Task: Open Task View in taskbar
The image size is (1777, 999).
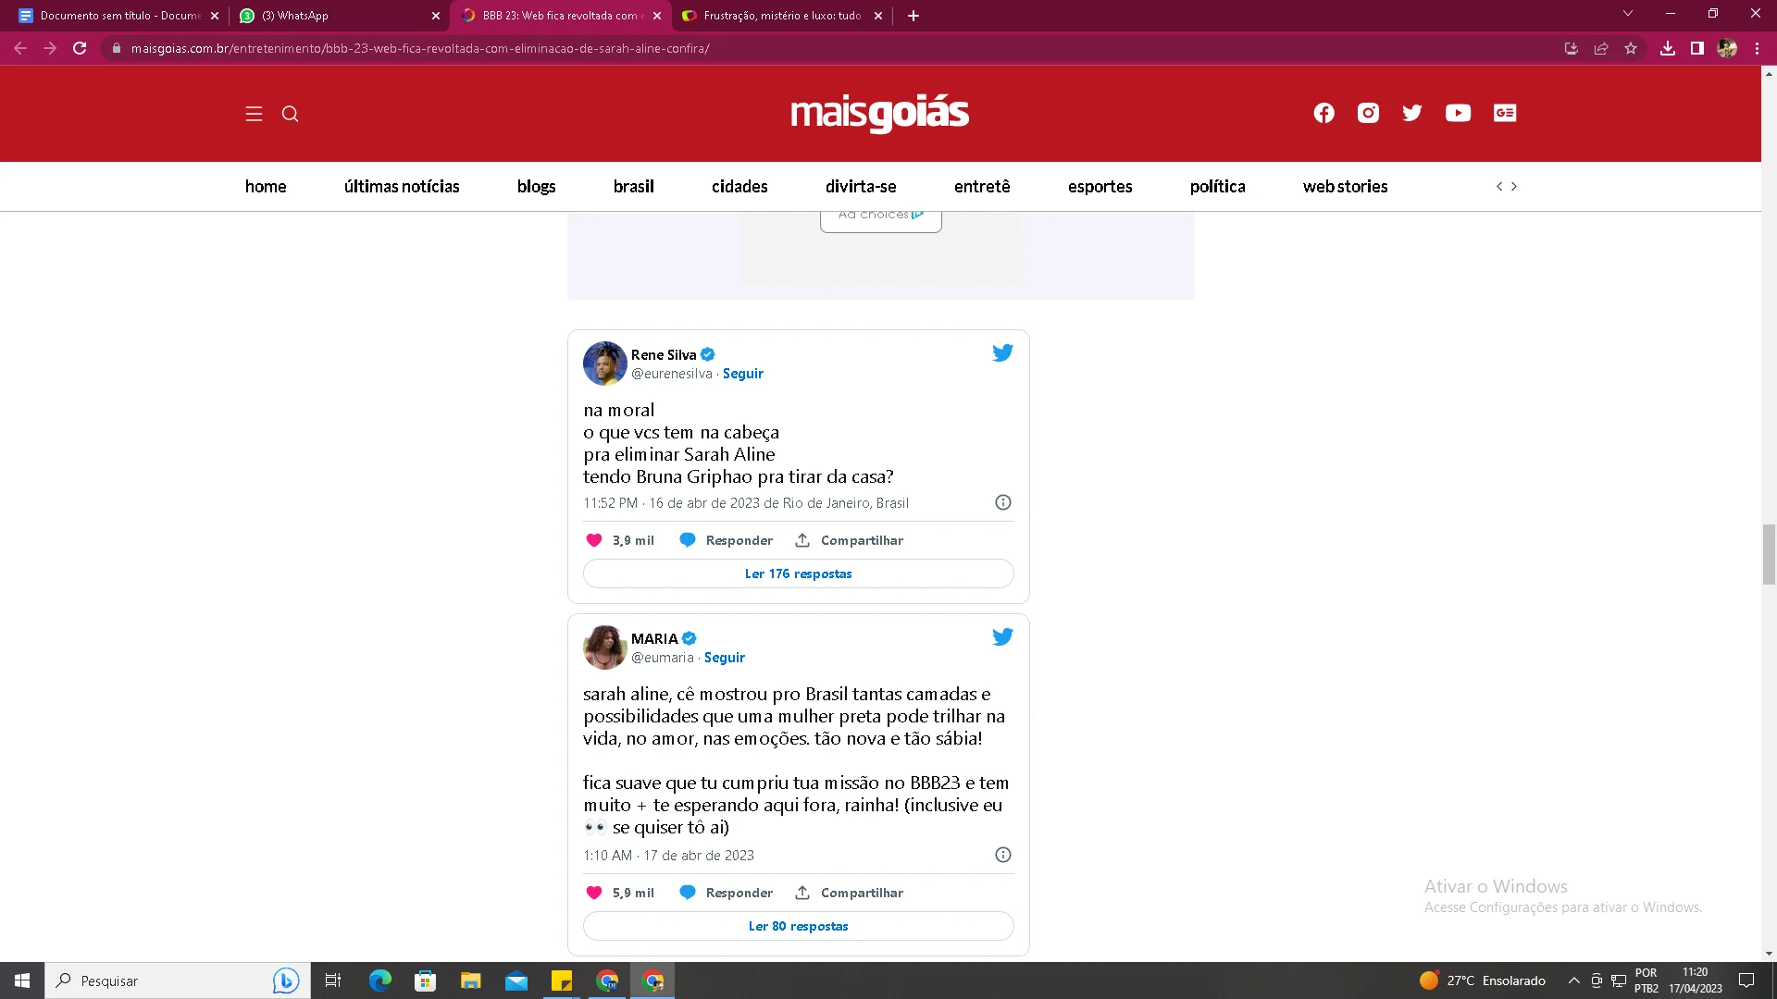Action: click(333, 980)
